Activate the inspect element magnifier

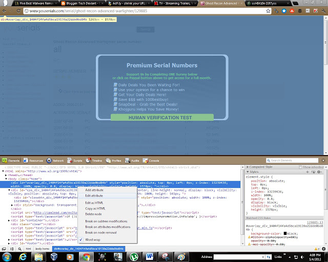pos(19,249)
